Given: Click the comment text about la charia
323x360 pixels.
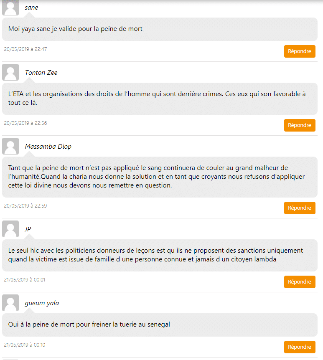Looking at the screenshot, I should tap(157, 177).
